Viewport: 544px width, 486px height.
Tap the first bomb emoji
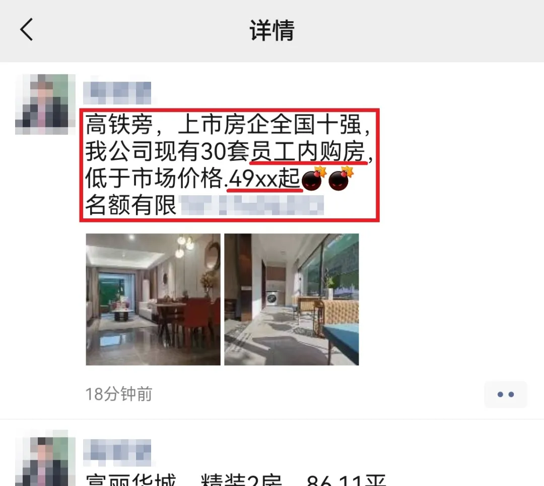(x=314, y=179)
